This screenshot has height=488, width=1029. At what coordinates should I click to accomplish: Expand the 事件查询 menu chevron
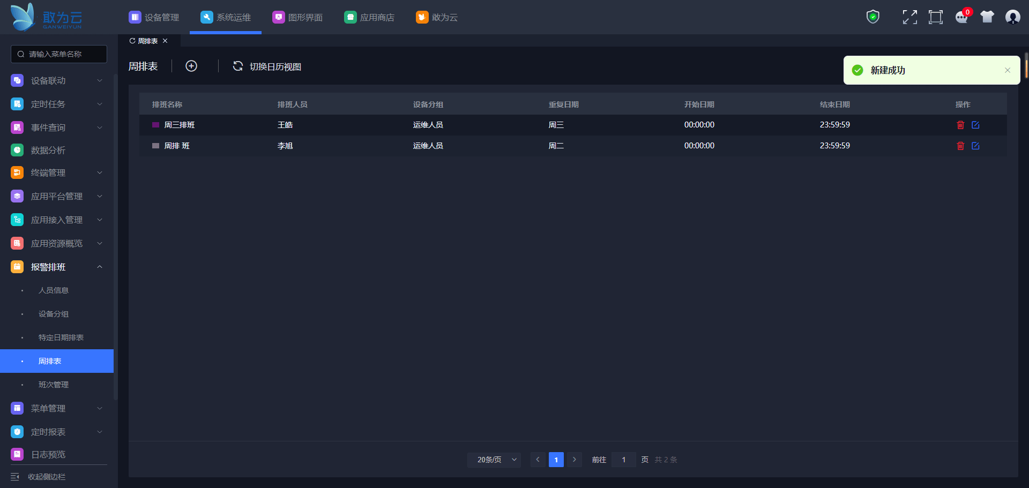click(x=100, y=127)
